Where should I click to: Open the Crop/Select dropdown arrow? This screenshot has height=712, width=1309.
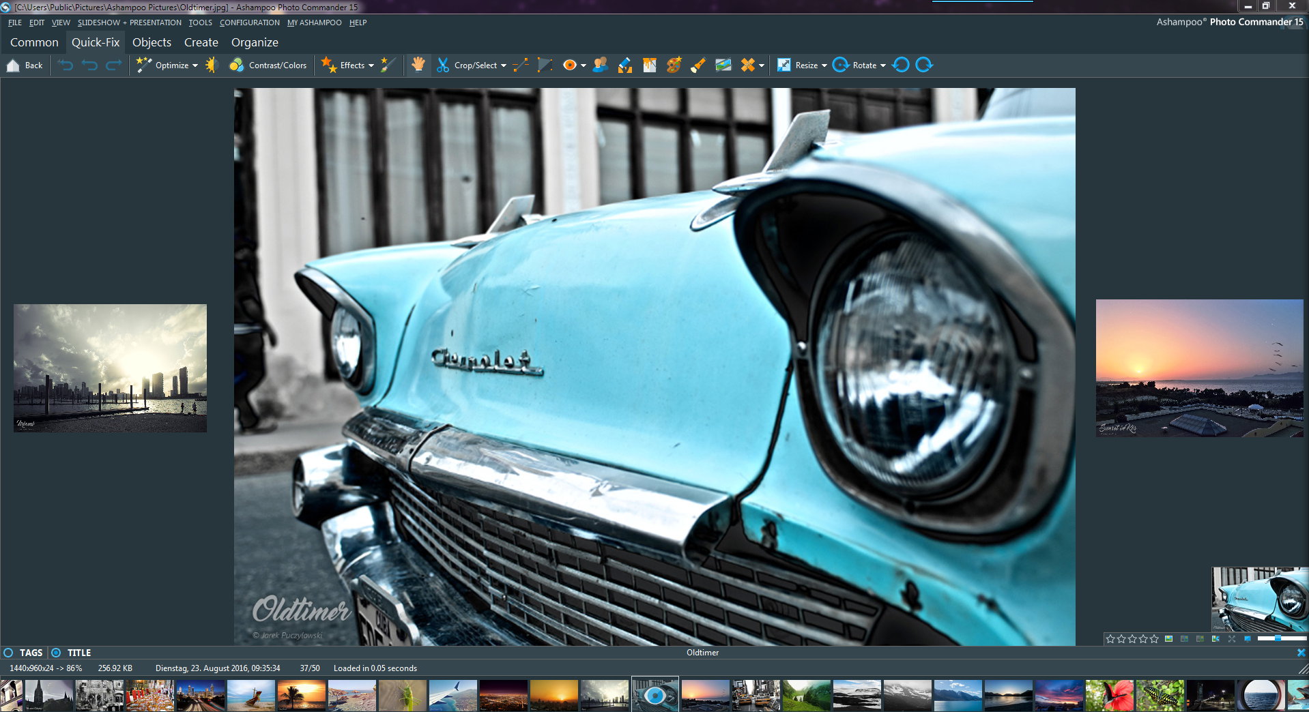[x=504, y=65]
